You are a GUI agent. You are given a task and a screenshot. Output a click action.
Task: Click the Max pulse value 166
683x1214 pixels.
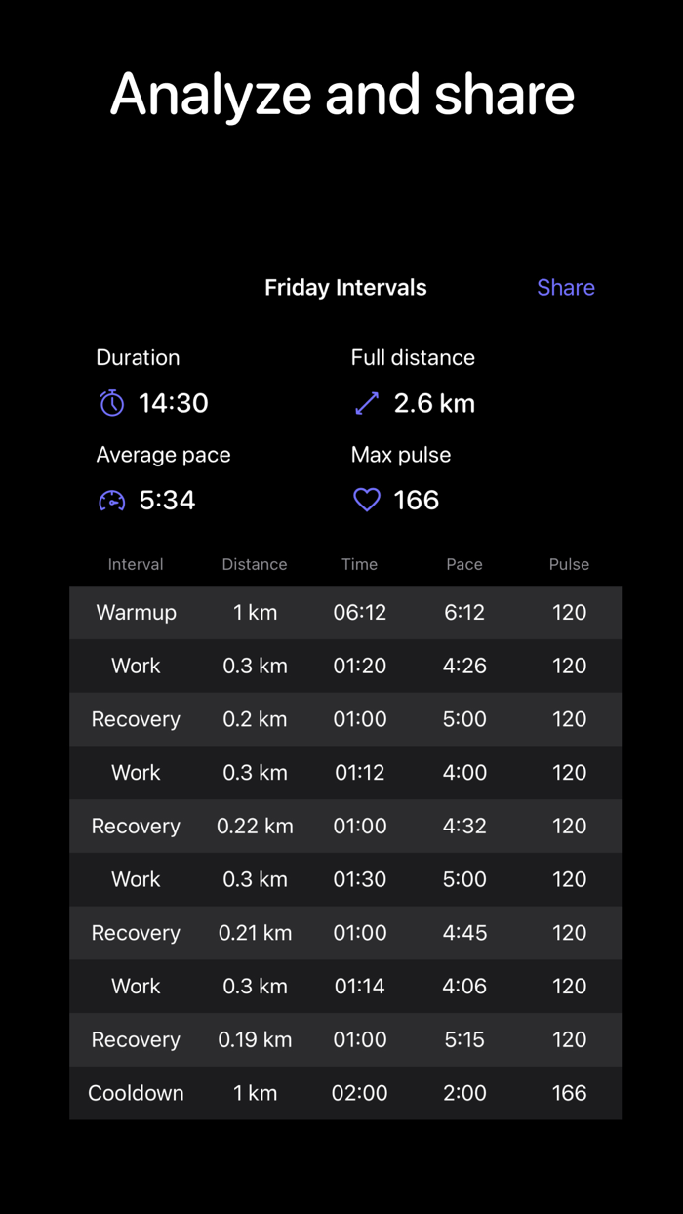tap(418, 500)
